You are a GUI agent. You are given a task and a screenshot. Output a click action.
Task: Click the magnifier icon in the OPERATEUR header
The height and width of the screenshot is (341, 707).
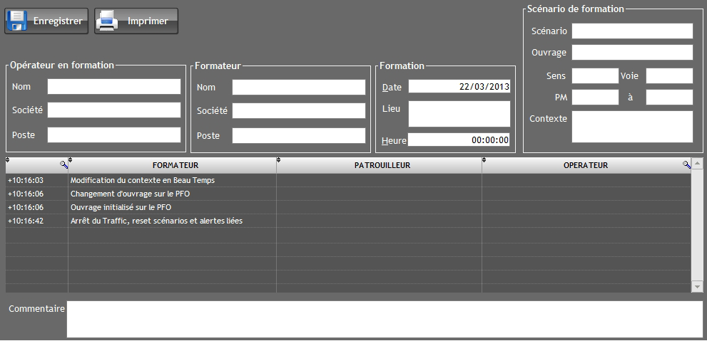686,165
